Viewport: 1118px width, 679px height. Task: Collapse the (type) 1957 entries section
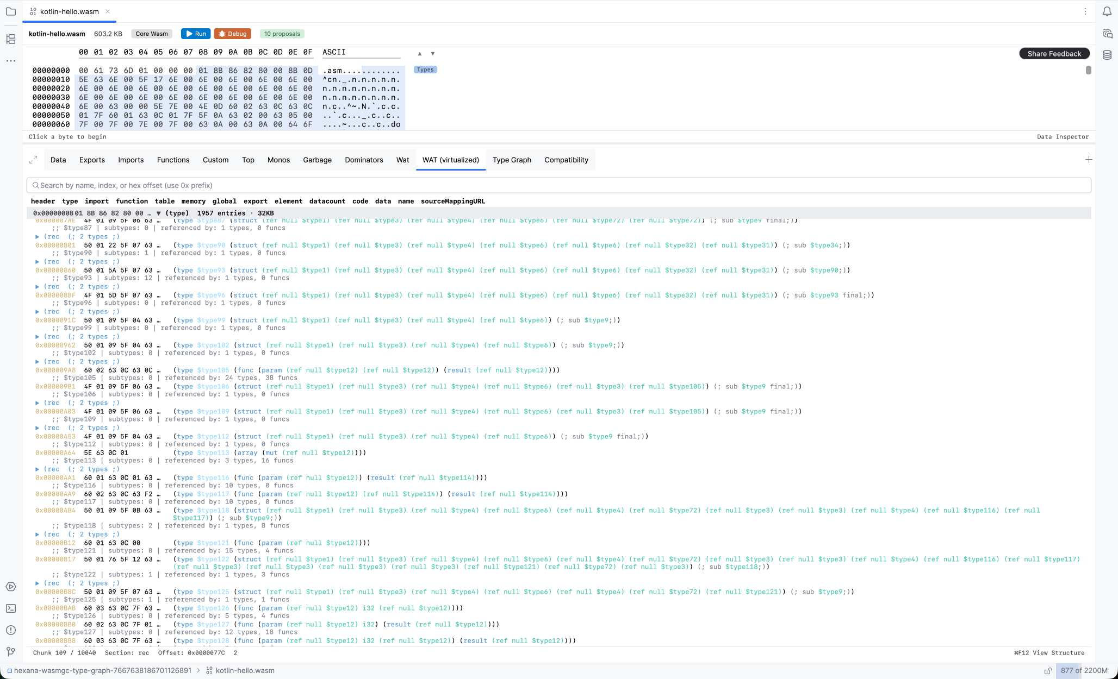pos(158,213)
